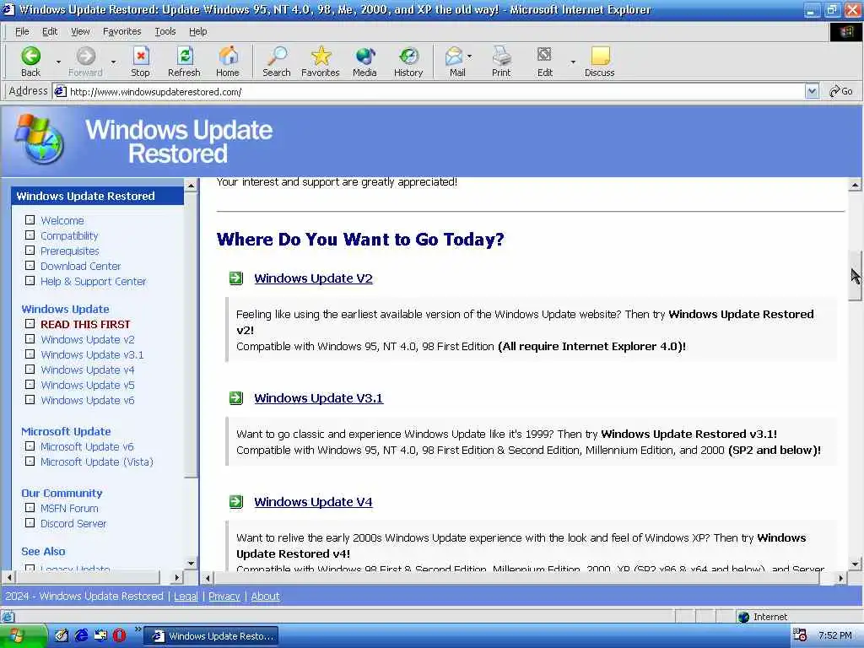Viewport: 864px width, 648px height.
Task: Print the current page
Action: [x=501, y=61]
